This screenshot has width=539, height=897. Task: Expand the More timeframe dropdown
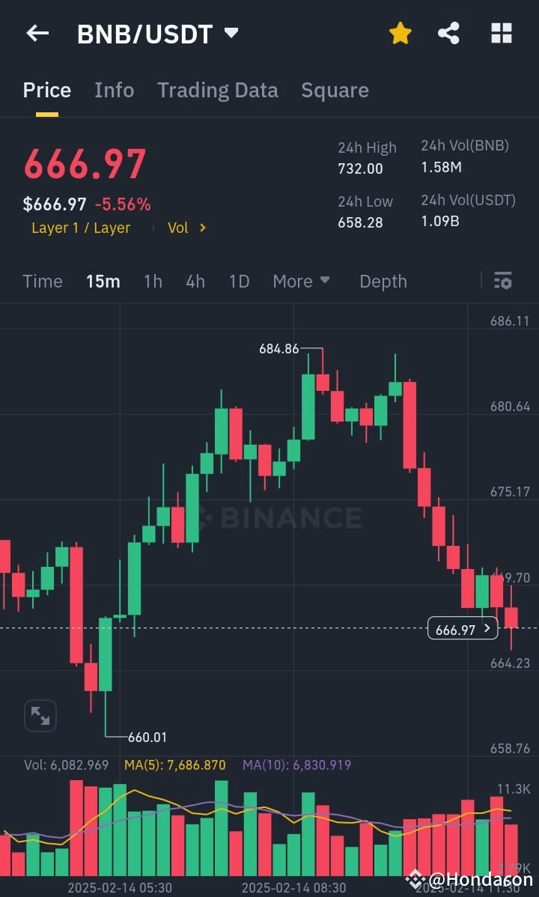coord(302,281)
